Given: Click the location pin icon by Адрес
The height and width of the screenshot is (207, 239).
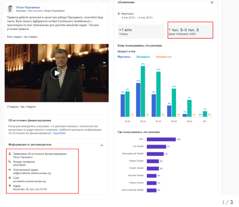Looking at the screenshot, I should 10,186.
